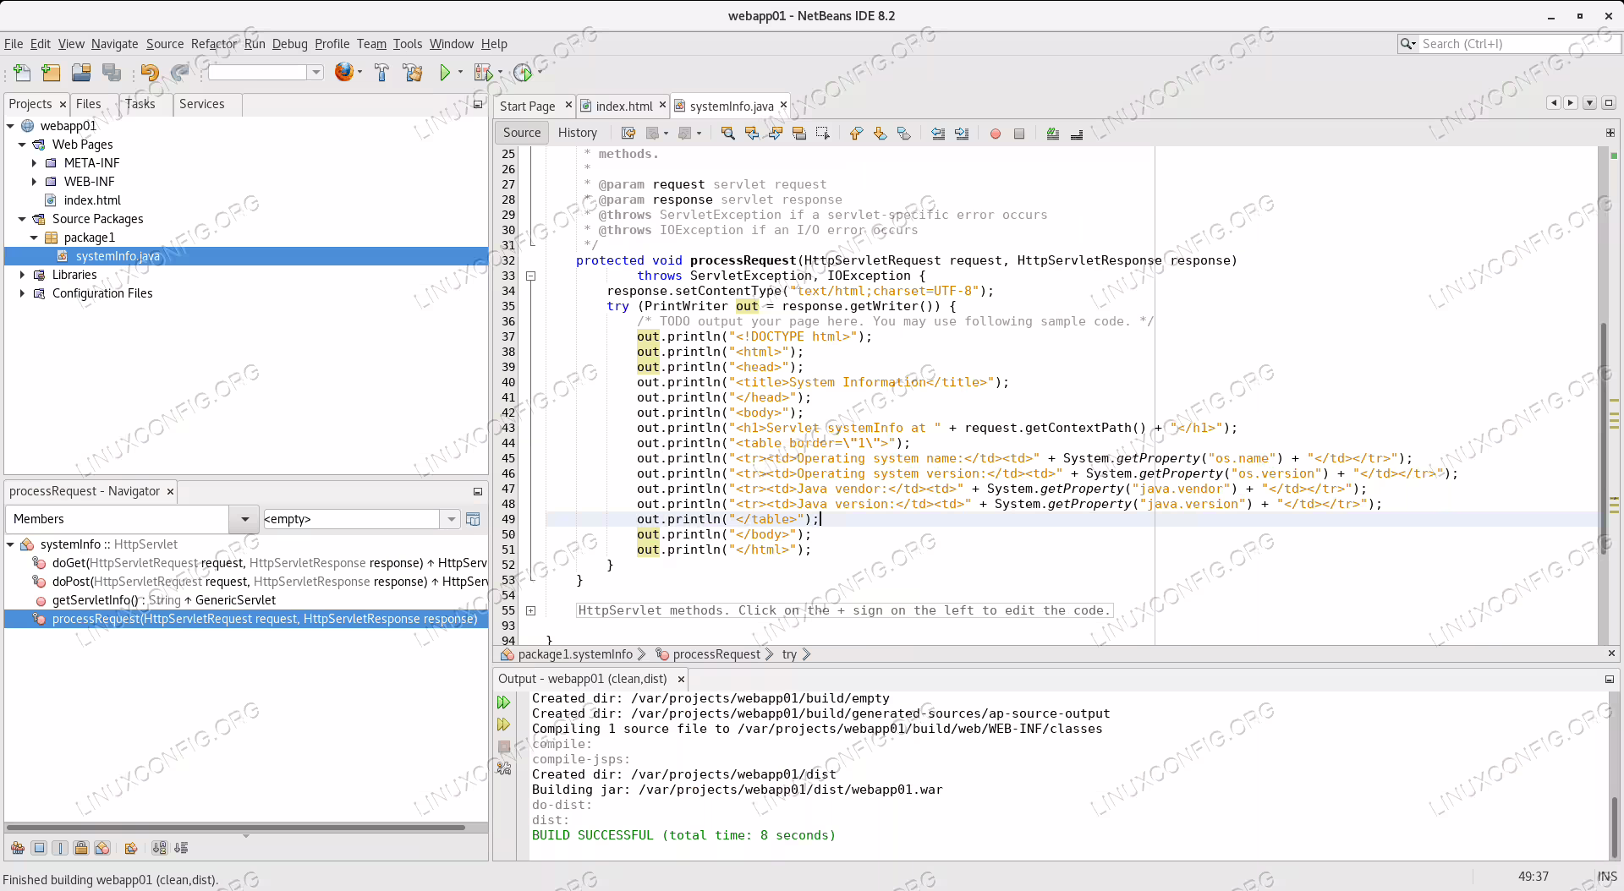The height and width of the screenshot is (891, 1624).
Task: Run the project with green arrow
Action: point(445,73)
